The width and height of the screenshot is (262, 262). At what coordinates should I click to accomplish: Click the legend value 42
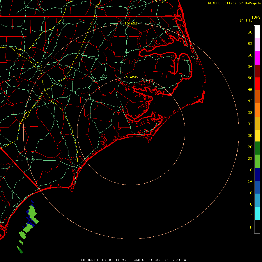(x=250, y=101)
